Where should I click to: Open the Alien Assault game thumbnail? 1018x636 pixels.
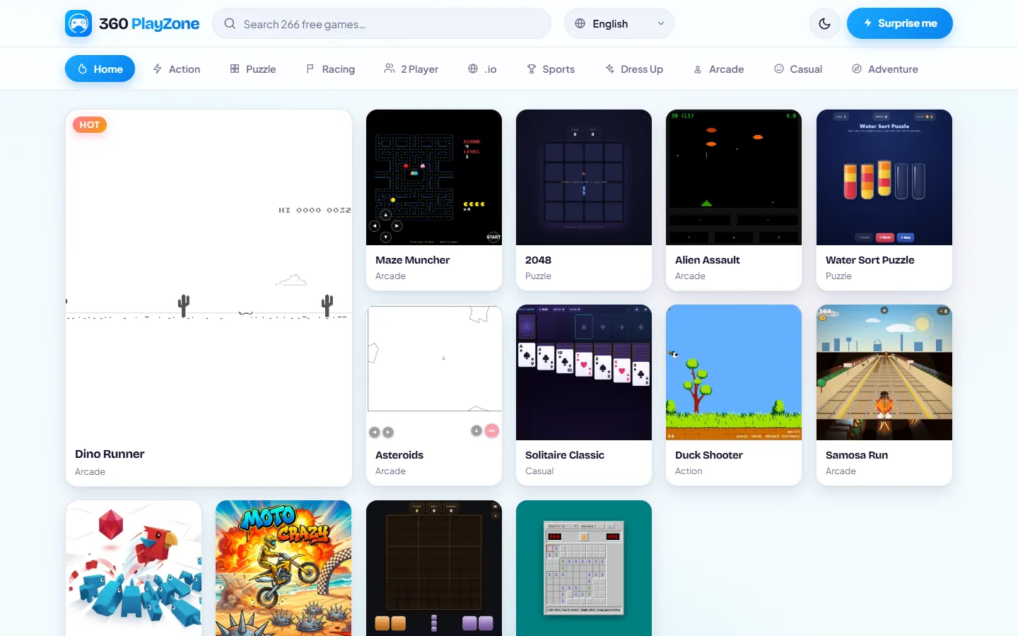click(x=734, y=177)
